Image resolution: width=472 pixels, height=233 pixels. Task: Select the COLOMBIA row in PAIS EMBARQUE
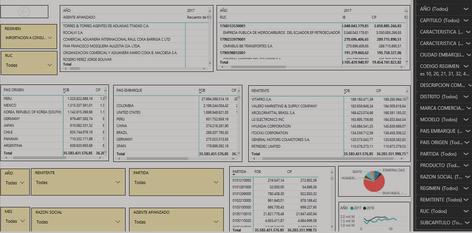pyautogui.click(x=176, y=106)
